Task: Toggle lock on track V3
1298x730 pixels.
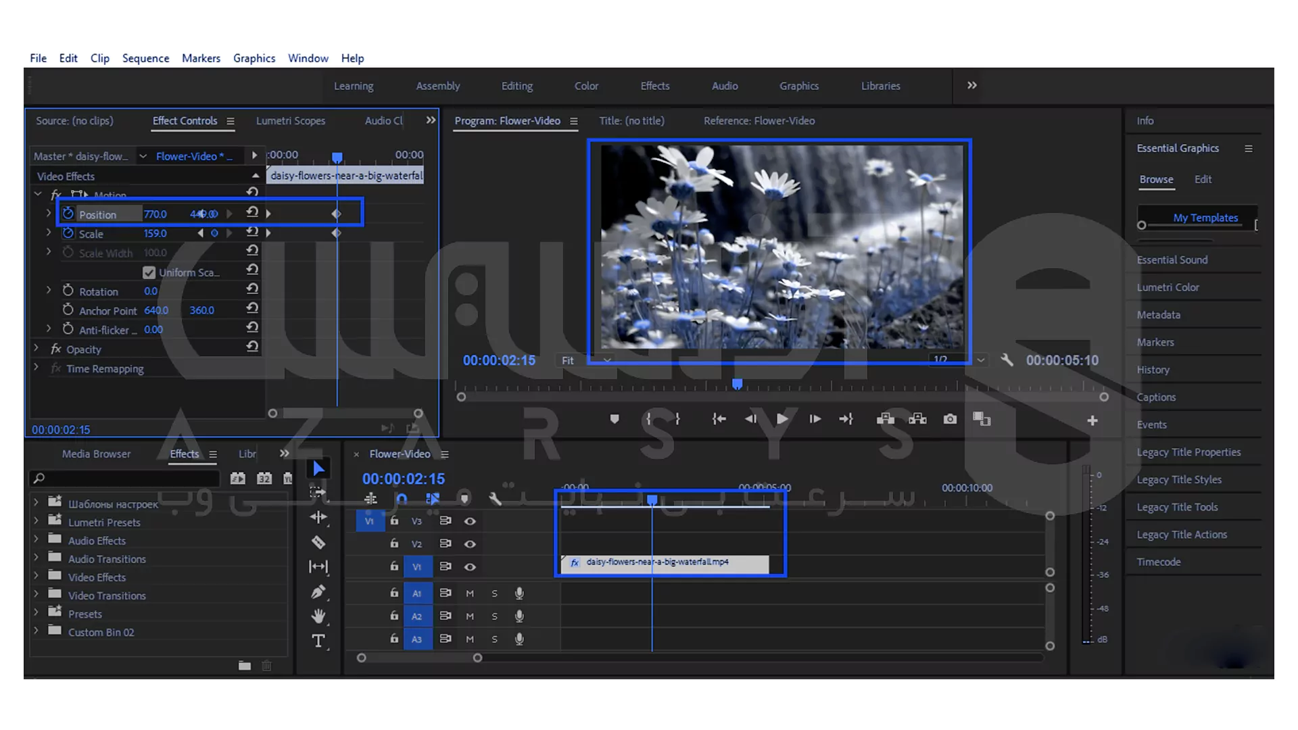Action: [x=394, y=520]
